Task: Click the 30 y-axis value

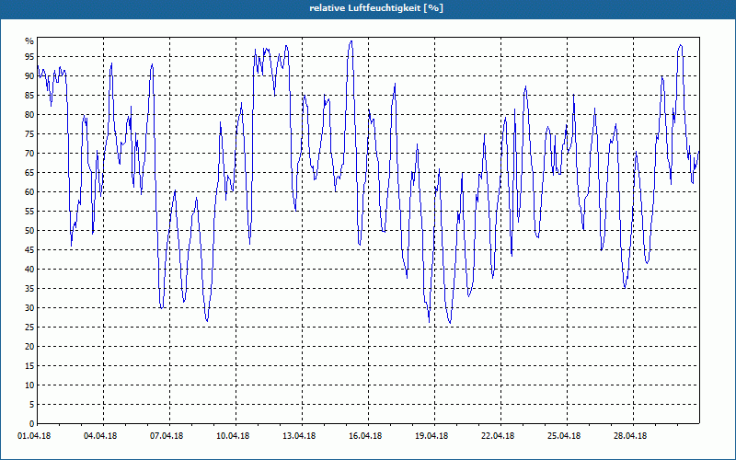Action: point(29,308)
